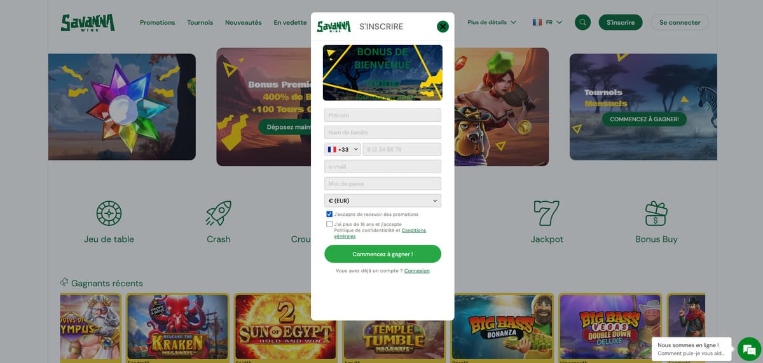Open the € (EUR) currency dropdown
Viewport: 763px width, 363px height.
(383, 201)
